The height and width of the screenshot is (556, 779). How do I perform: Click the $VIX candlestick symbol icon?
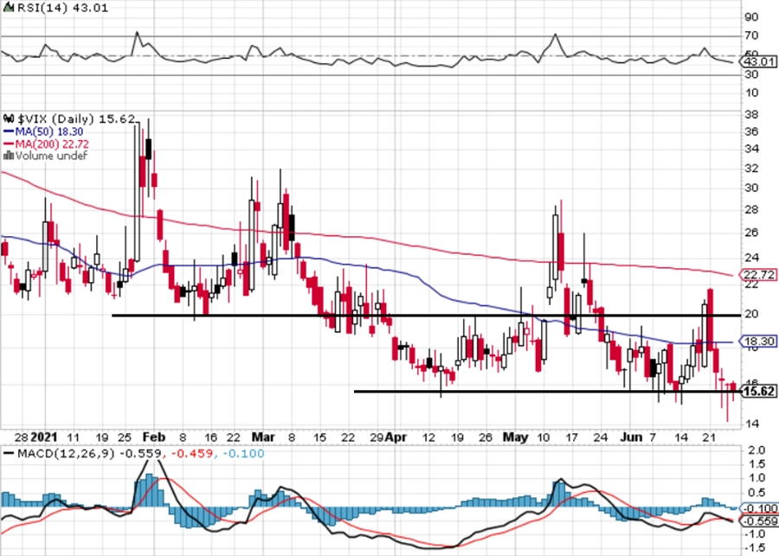[x=9, y=118]
